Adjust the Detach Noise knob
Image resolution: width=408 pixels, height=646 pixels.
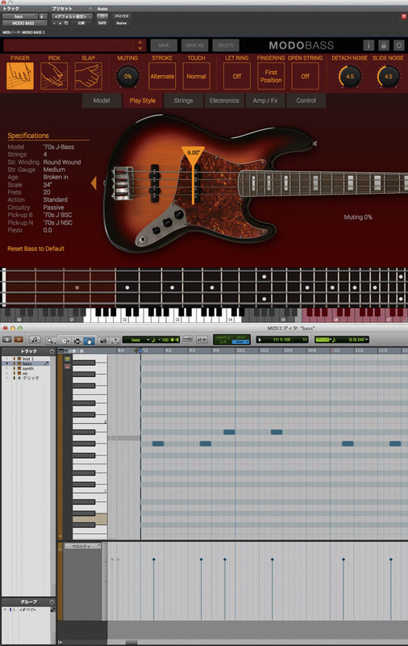(350, 76)
